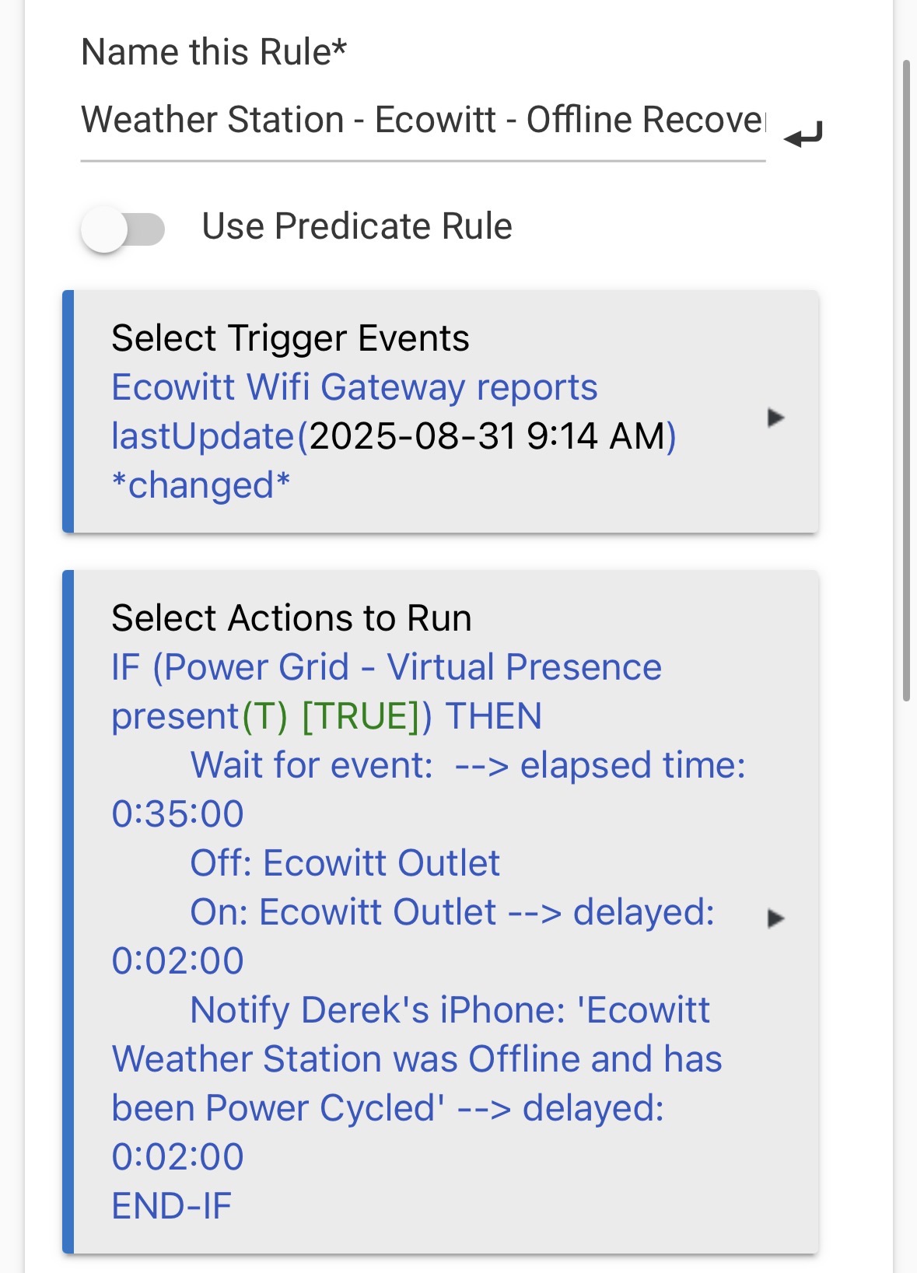Click the END-IF action line

[x=172, y=1206]
